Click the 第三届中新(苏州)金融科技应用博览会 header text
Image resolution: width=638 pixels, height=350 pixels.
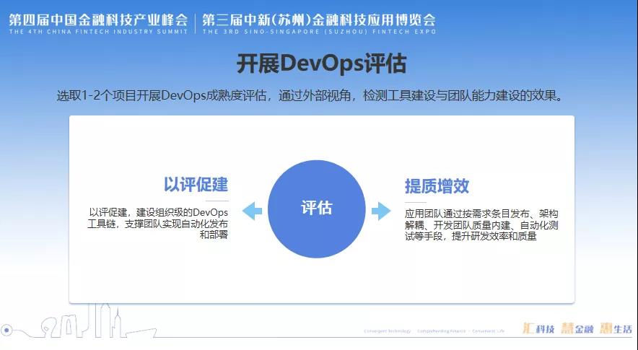coord(319,19)
